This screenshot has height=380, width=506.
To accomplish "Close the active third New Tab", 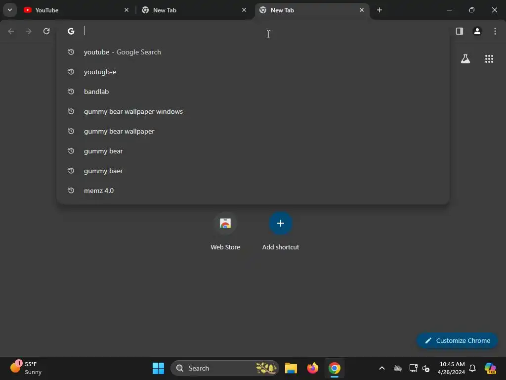I will [x=361, y=10].
